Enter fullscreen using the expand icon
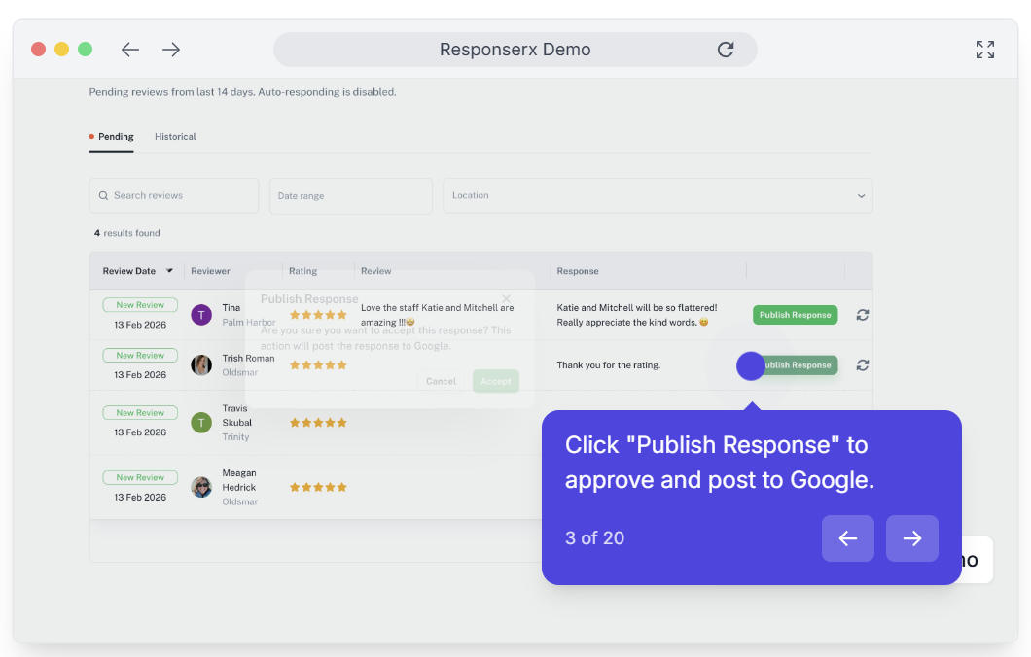Screen dimensions: 1031x657 [x=985, y=50]
